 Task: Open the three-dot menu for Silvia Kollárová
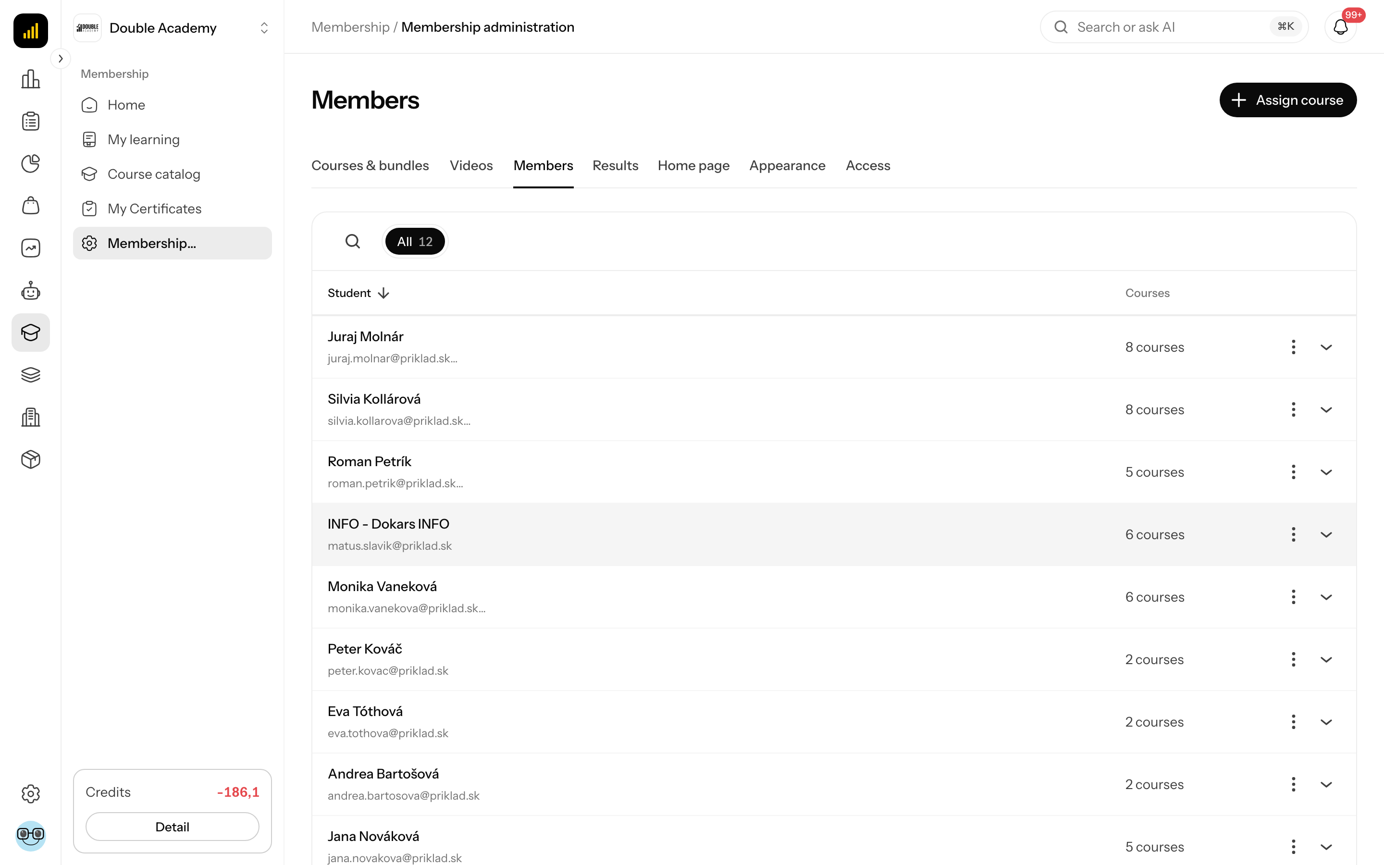1293,409
